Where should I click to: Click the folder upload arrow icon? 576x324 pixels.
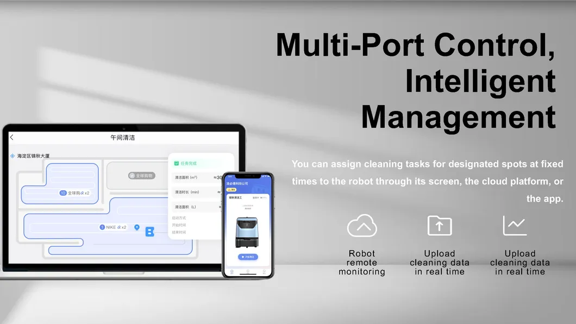pyautogui.click(x=440, y=225)
